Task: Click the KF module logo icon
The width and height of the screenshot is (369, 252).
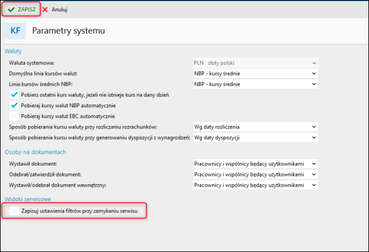Action: click(16, 30)
